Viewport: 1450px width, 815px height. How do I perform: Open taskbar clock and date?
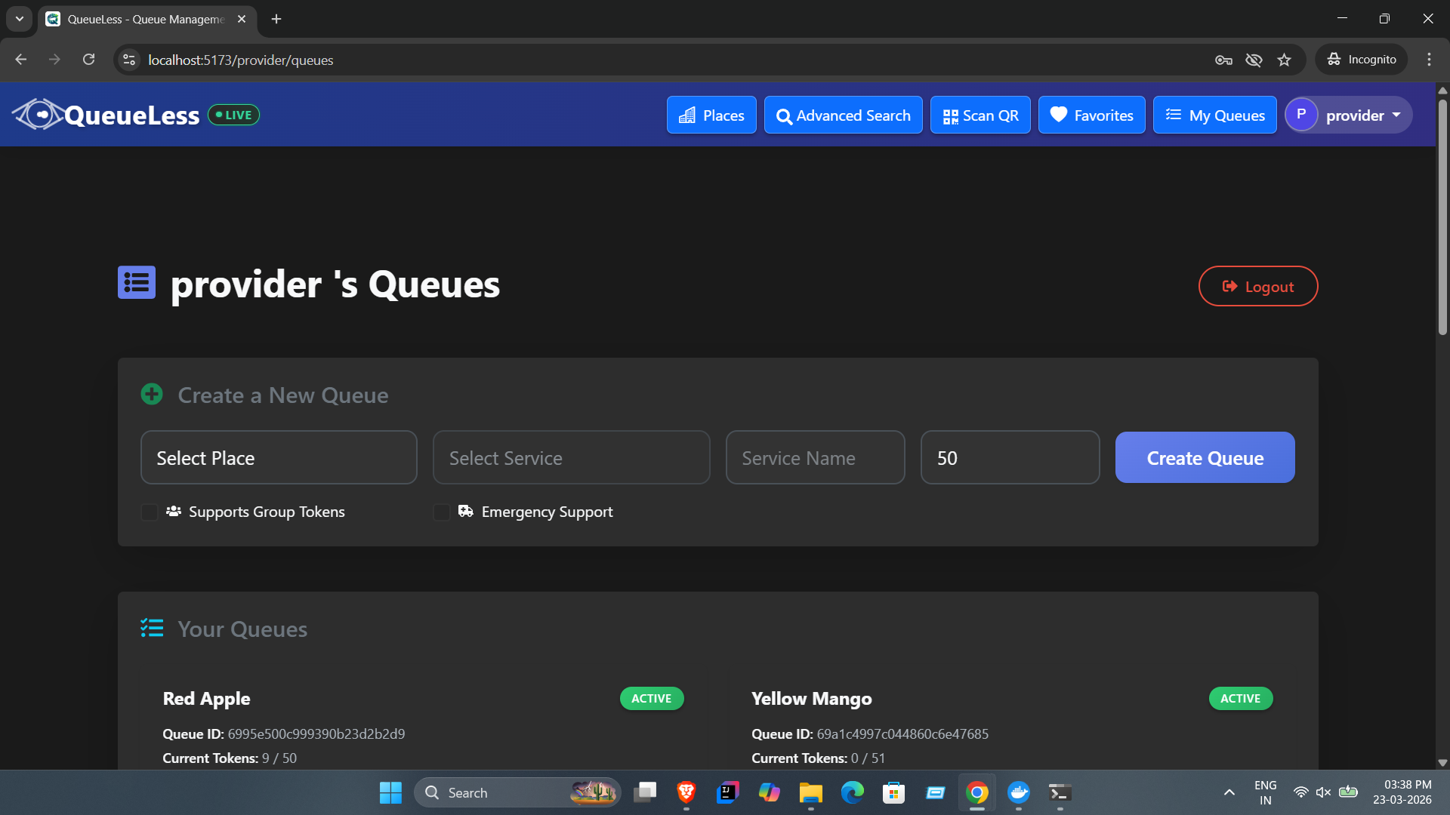click(1402, 792)
